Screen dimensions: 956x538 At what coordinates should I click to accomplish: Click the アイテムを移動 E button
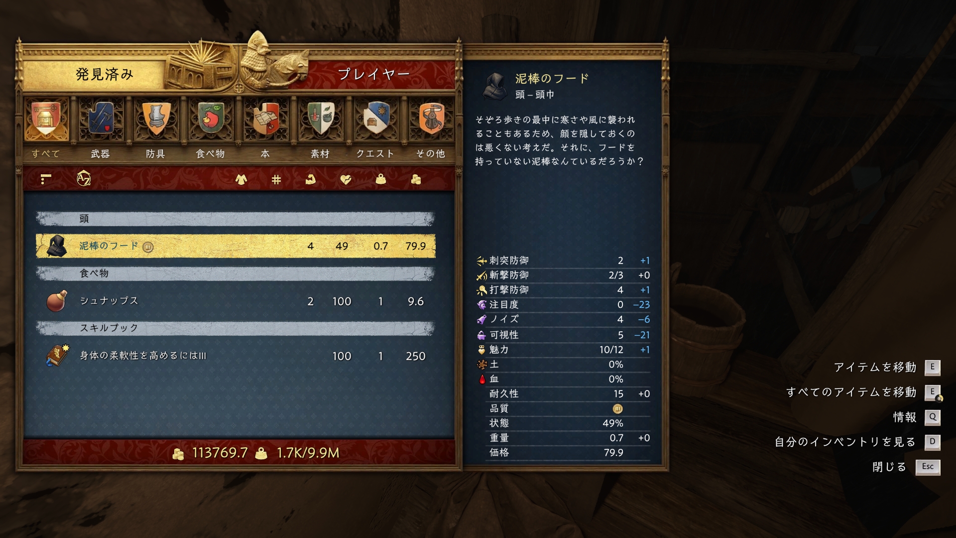pos(932,368)
